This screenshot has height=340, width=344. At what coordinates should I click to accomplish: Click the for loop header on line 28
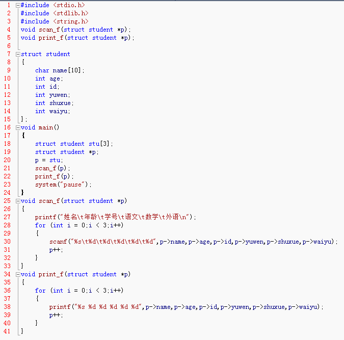[79, 225]
